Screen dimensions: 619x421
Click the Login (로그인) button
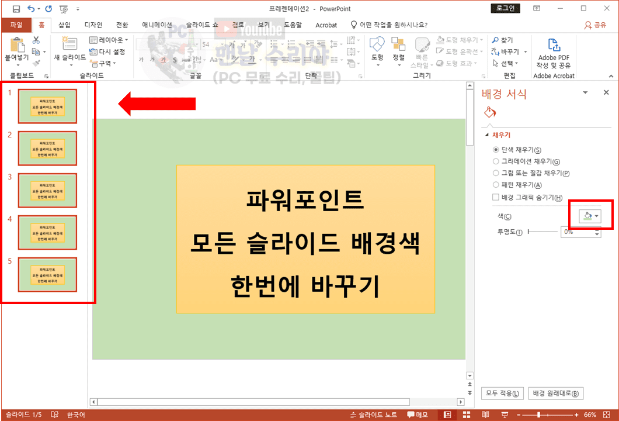click(505, 8)
